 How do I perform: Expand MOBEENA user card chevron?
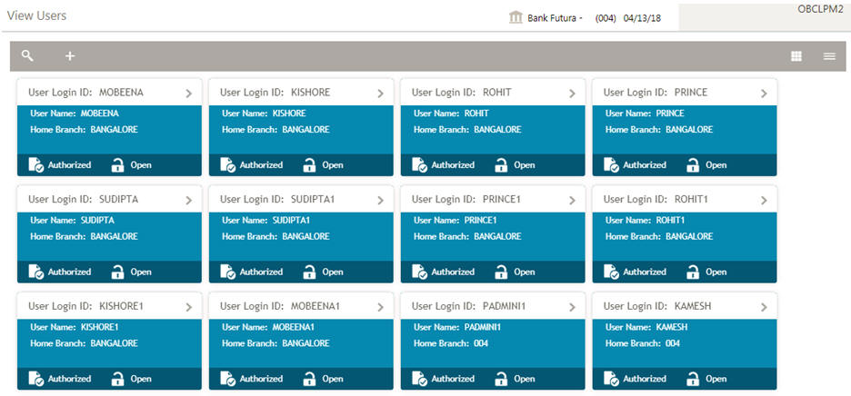pos(189,94)
